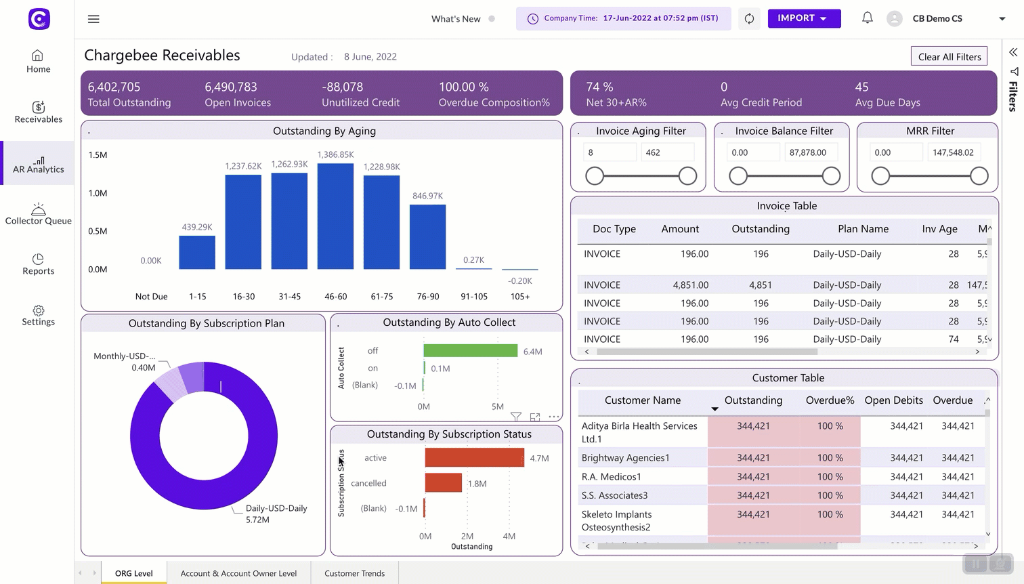Open the IMPORT dropdown

click(804, 18)
